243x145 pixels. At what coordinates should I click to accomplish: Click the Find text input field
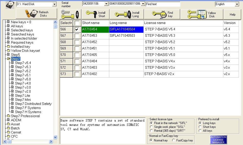[x=163, y=4]
